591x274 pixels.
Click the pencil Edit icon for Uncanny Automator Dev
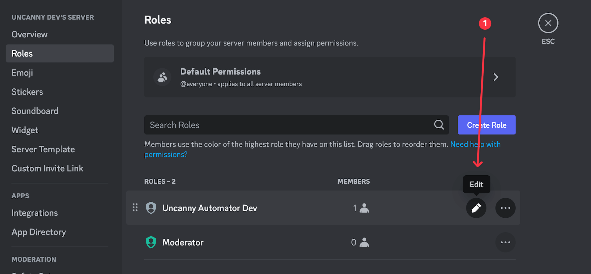(x=476, y=208)
